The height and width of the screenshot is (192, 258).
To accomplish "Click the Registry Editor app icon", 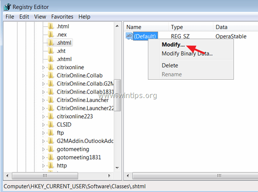I will tap(7, 7).
